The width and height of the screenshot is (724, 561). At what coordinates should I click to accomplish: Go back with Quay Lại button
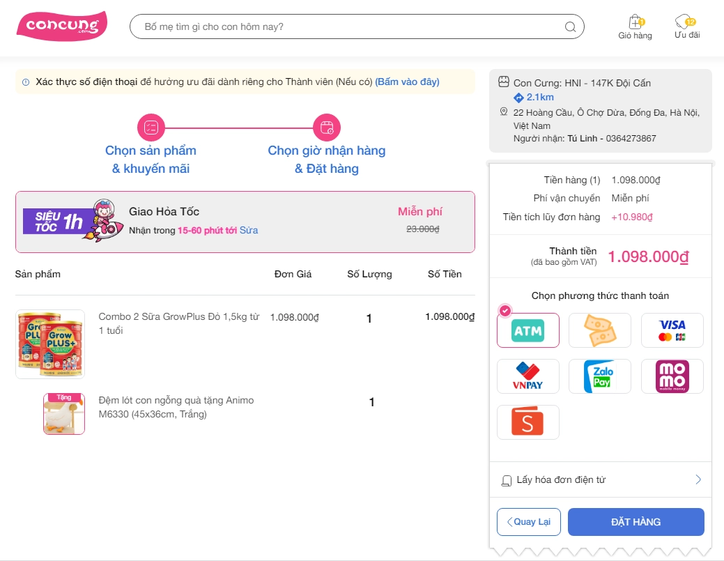(x=528, y=522)
